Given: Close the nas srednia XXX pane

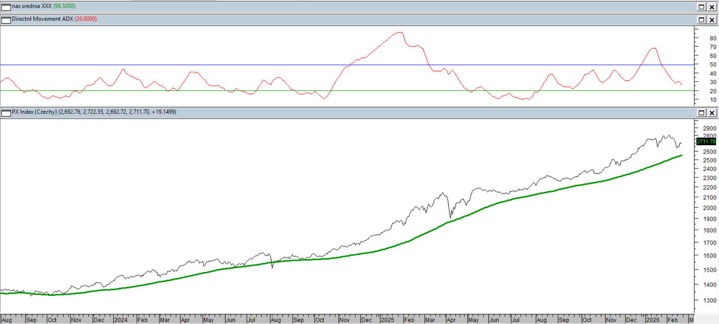Looking at the screenshot, I should pos(712,7).
